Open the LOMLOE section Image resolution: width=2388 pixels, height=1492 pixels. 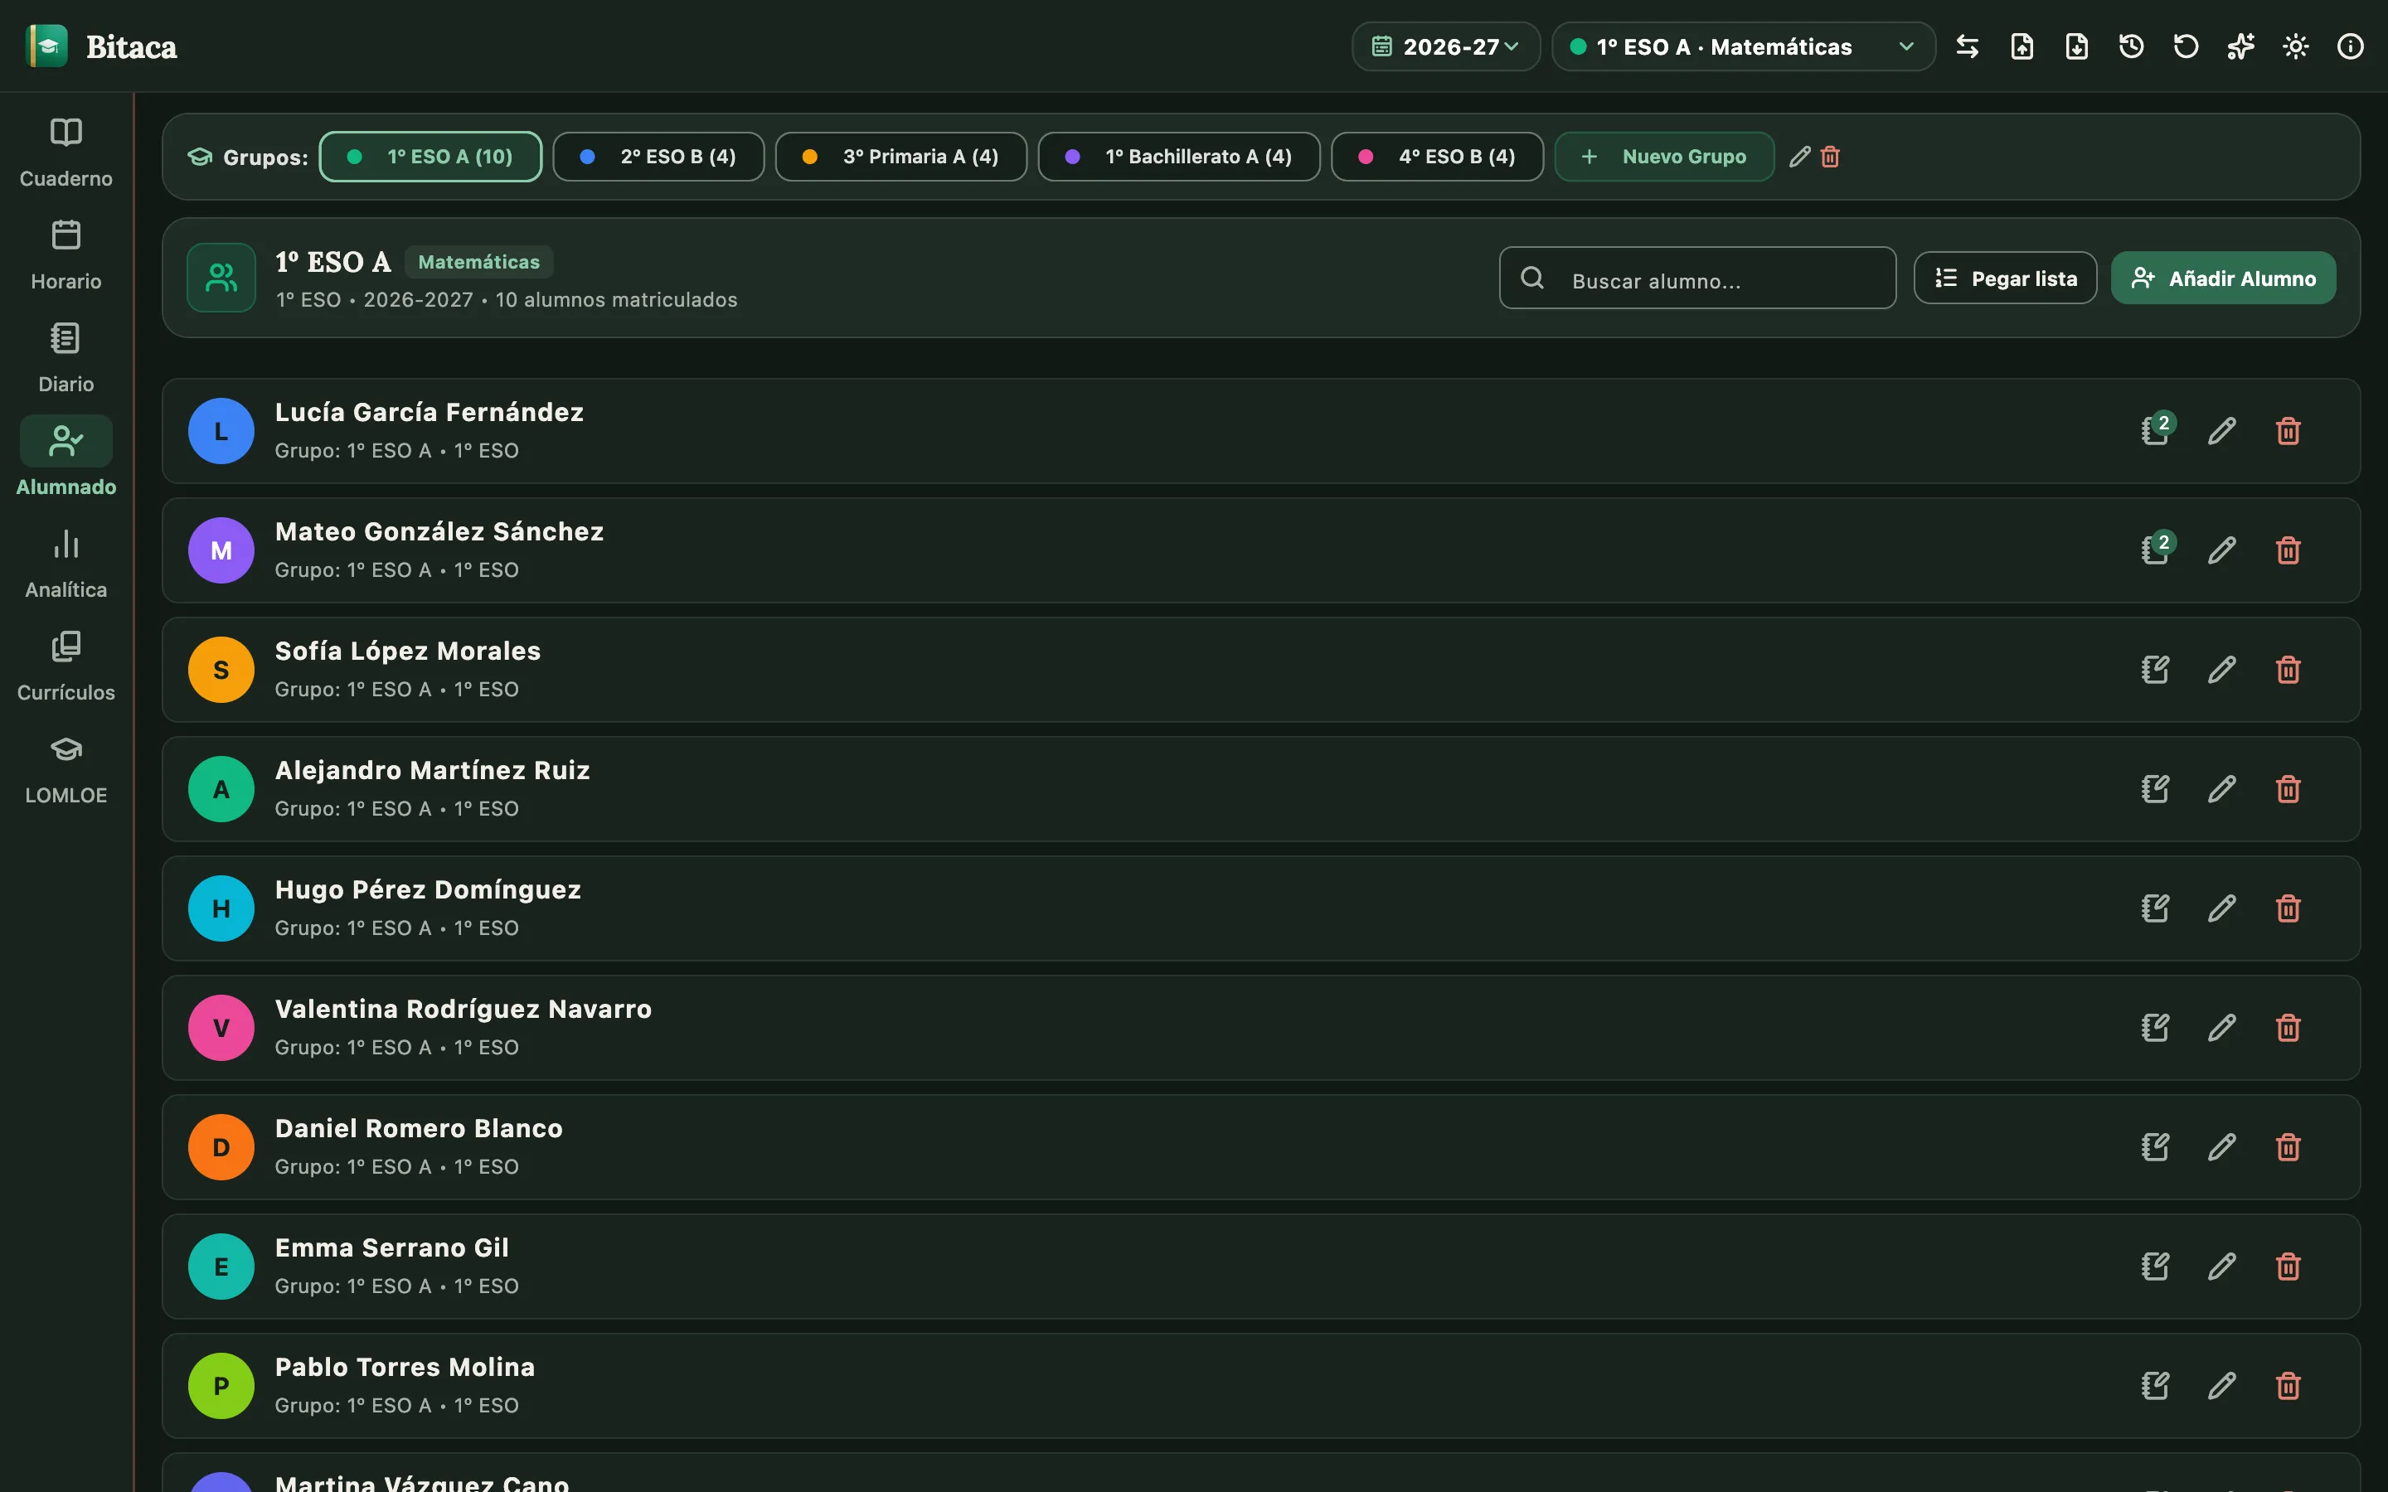pos(66,768)
